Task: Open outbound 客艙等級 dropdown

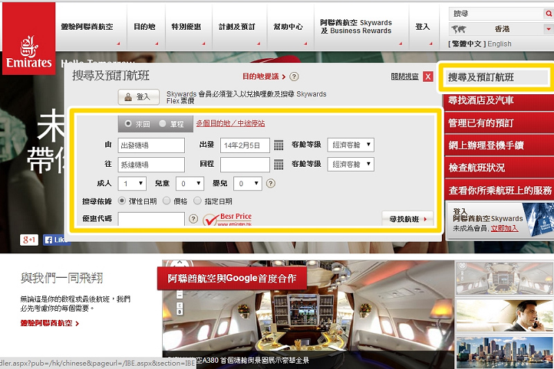Action: coord(351,145)
